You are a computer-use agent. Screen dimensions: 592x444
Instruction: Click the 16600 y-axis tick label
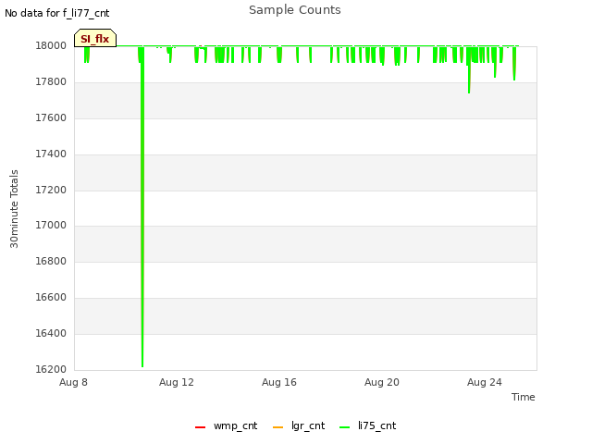[x=51, y=298]
